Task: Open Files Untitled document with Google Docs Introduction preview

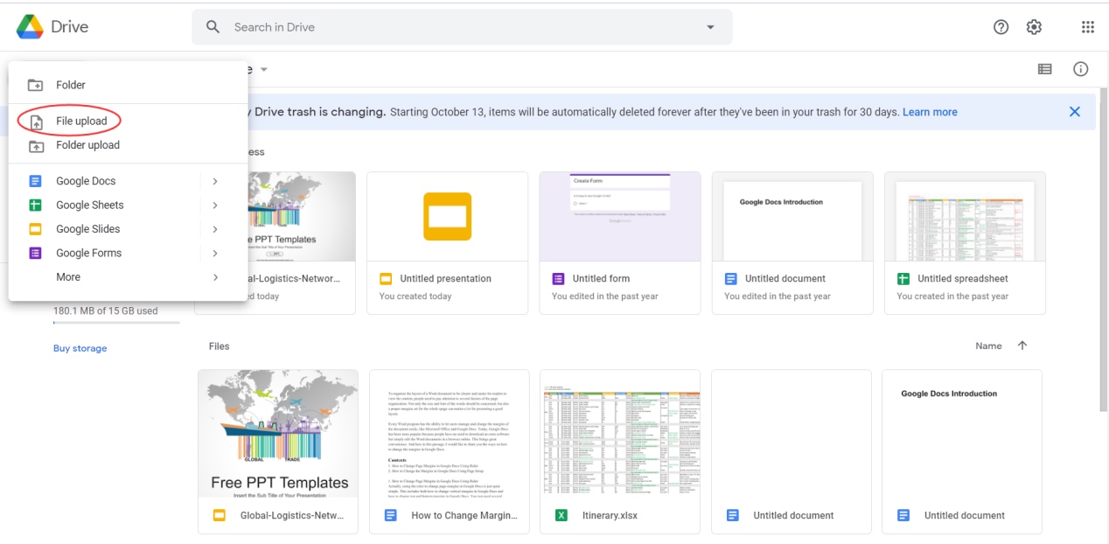Action: [x=962, y=451]
